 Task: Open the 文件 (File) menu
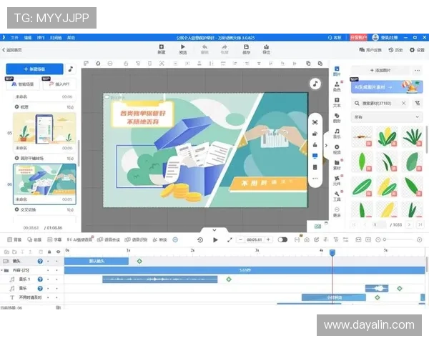tap(14, 36)
